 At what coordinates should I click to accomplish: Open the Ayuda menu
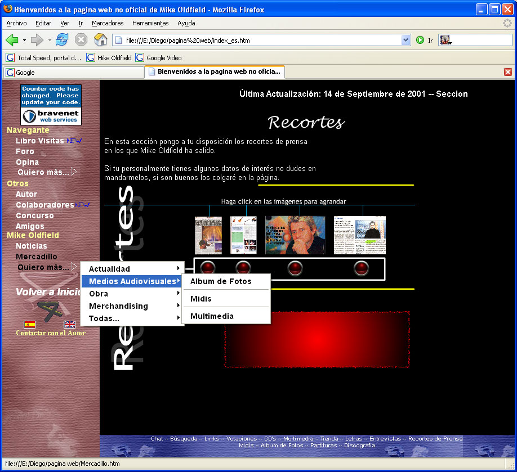[186, 23]
